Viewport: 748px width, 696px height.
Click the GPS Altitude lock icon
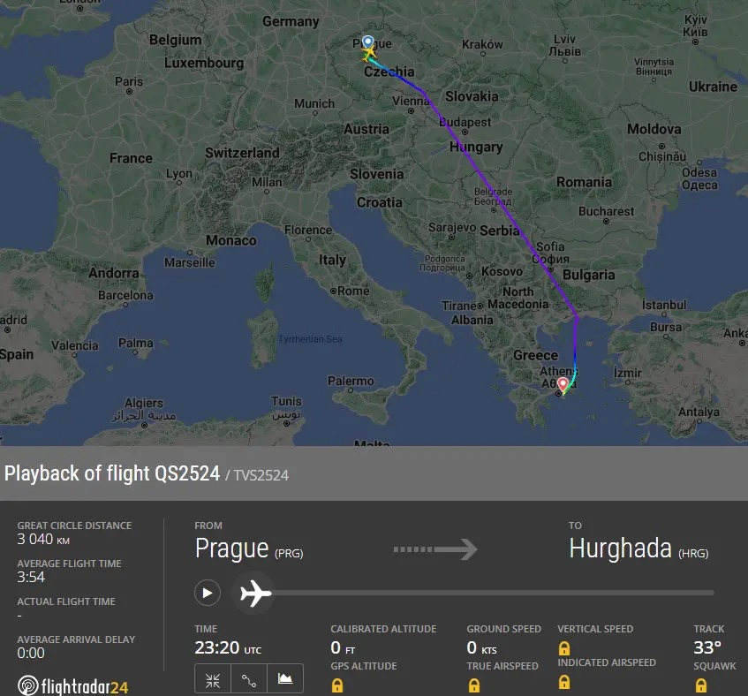click(x=337, y=685)
